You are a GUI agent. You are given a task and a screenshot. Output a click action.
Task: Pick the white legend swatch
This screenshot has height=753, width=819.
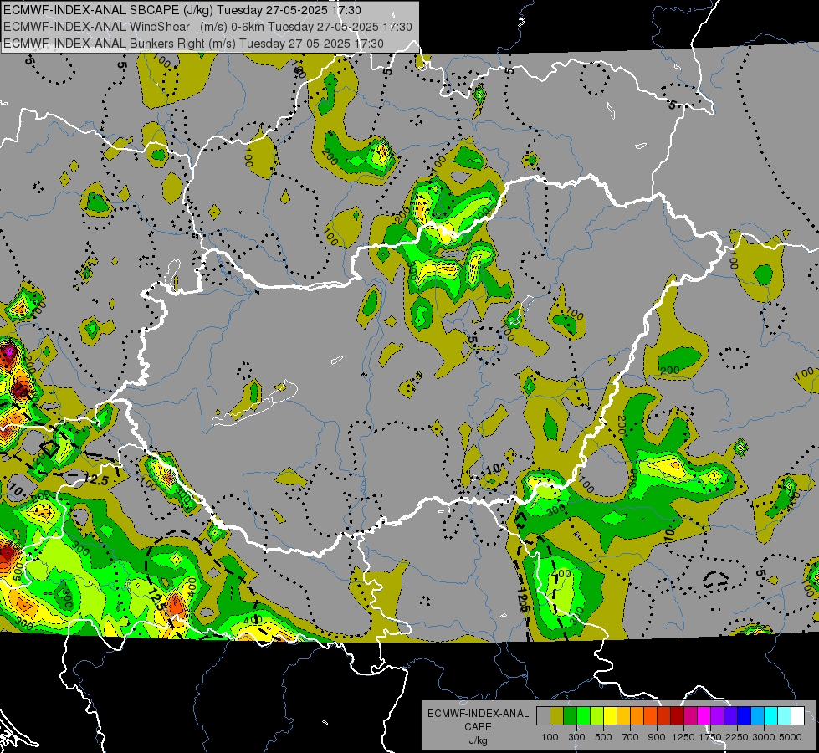(797, 716)
